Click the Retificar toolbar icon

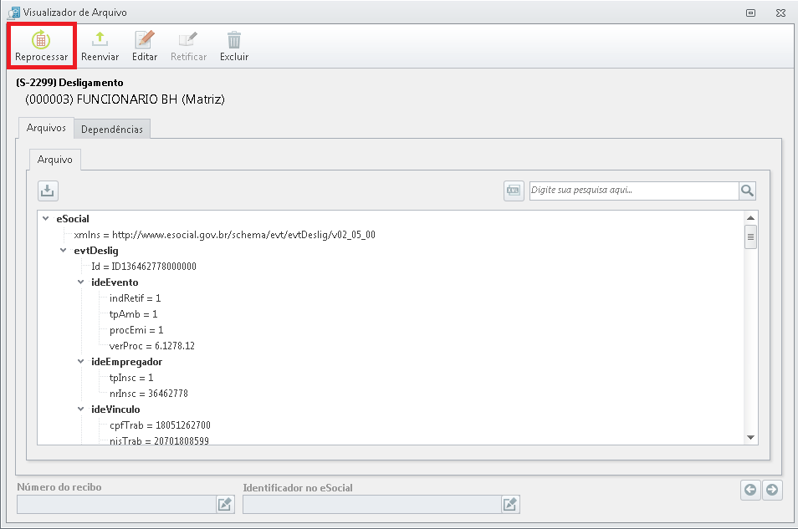coord(188,39)
